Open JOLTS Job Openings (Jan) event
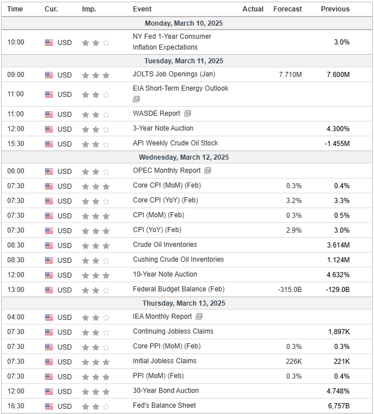The image size is (374, 414). (x=174, y=74)
